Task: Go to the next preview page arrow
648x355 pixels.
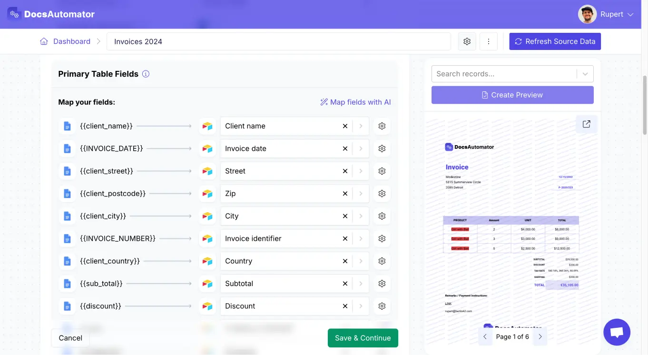Action: click(x=540, y=336)
